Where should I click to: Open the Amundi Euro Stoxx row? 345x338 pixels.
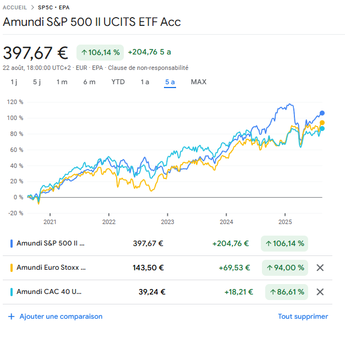tap(51, 268)
